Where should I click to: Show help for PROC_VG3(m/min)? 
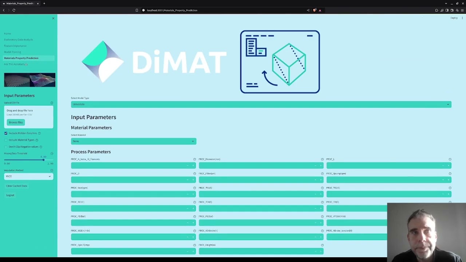pos(194,231)
